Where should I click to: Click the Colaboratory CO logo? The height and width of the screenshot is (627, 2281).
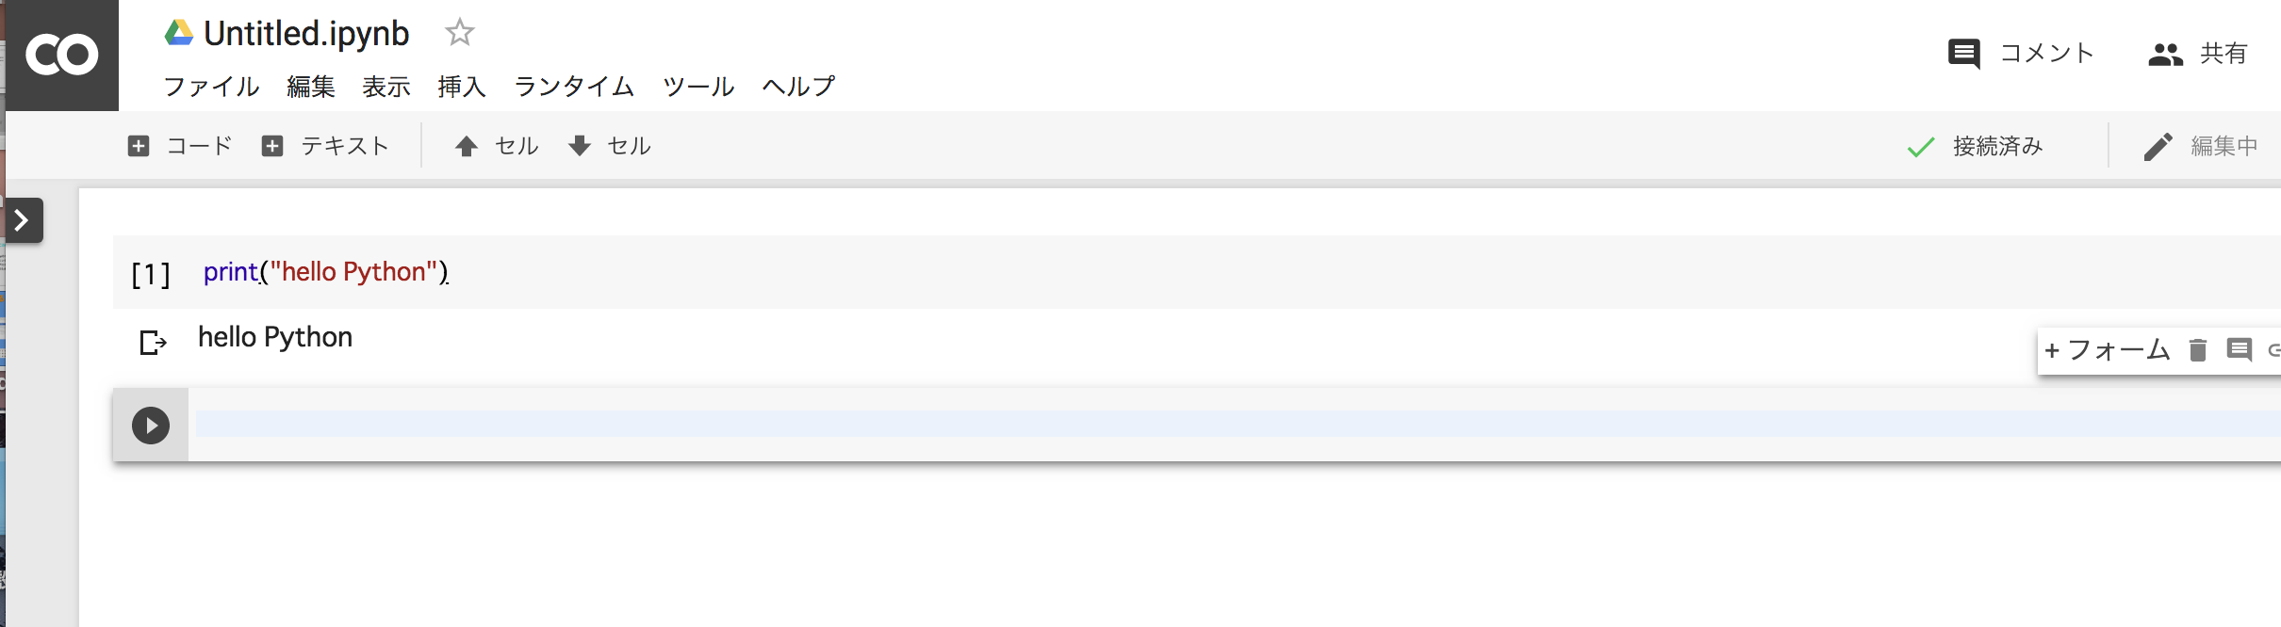(x=61, y=55)
